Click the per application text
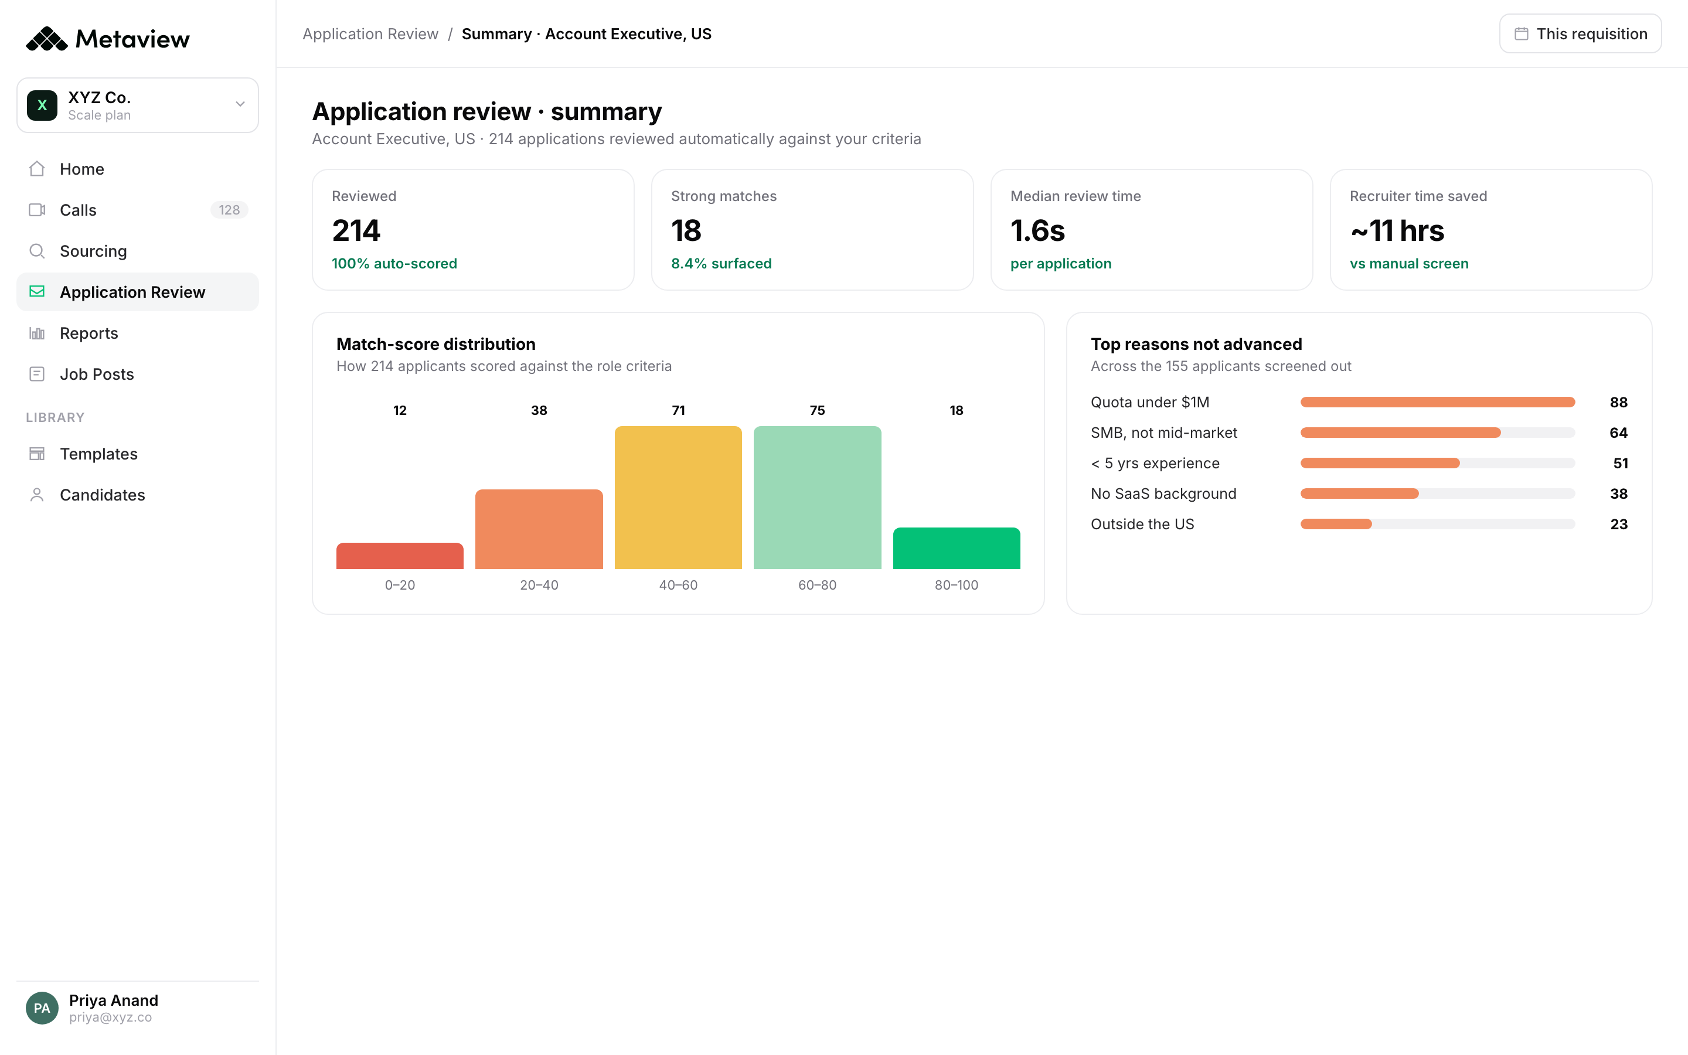 coord(1060,263)
